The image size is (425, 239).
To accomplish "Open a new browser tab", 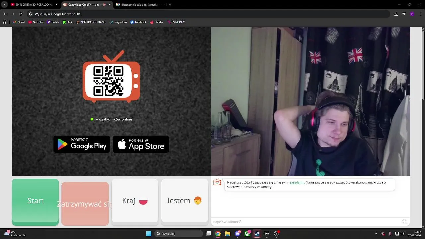I will coord(170,5).
